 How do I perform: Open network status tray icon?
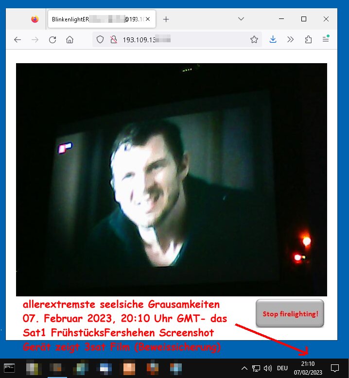[x=256, y=368]
